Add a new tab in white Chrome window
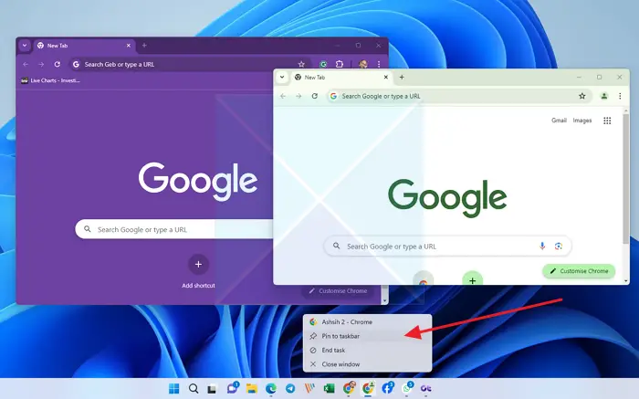Viewport: 639px width, 399px height. 402,77
